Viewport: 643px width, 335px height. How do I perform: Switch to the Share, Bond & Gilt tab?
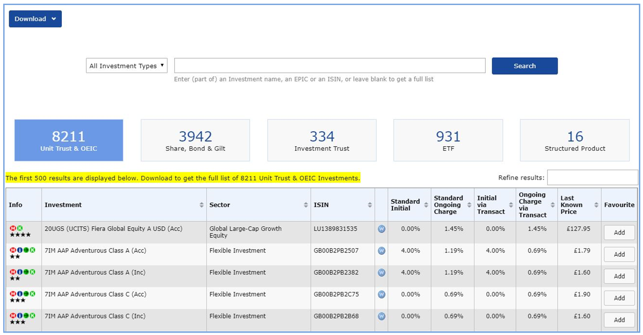coord(195,140)
